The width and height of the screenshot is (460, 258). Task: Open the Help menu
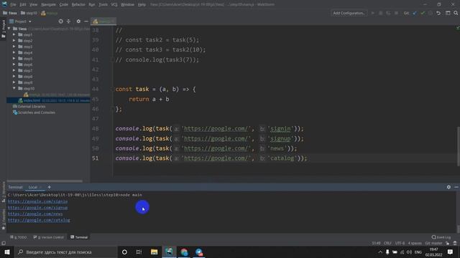pyautogui.click(x=142, y=5)
